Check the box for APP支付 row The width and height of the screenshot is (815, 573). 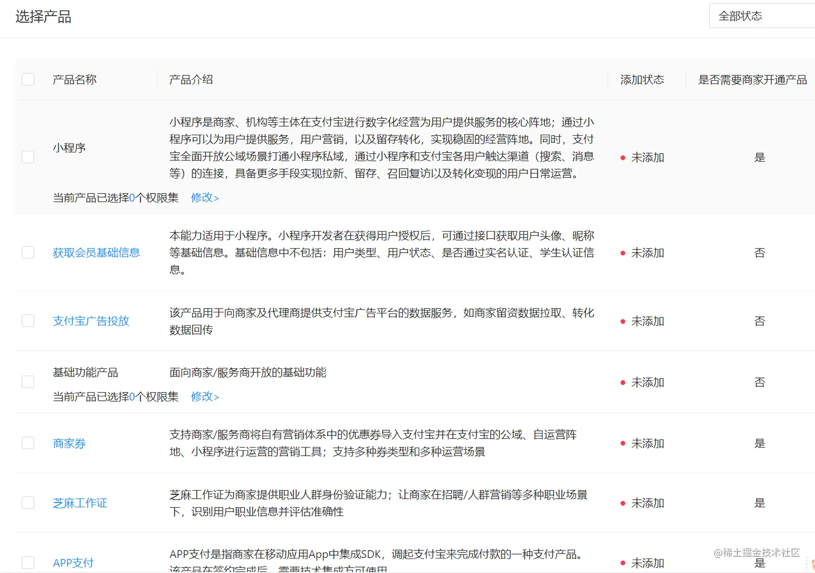(28, 562)
